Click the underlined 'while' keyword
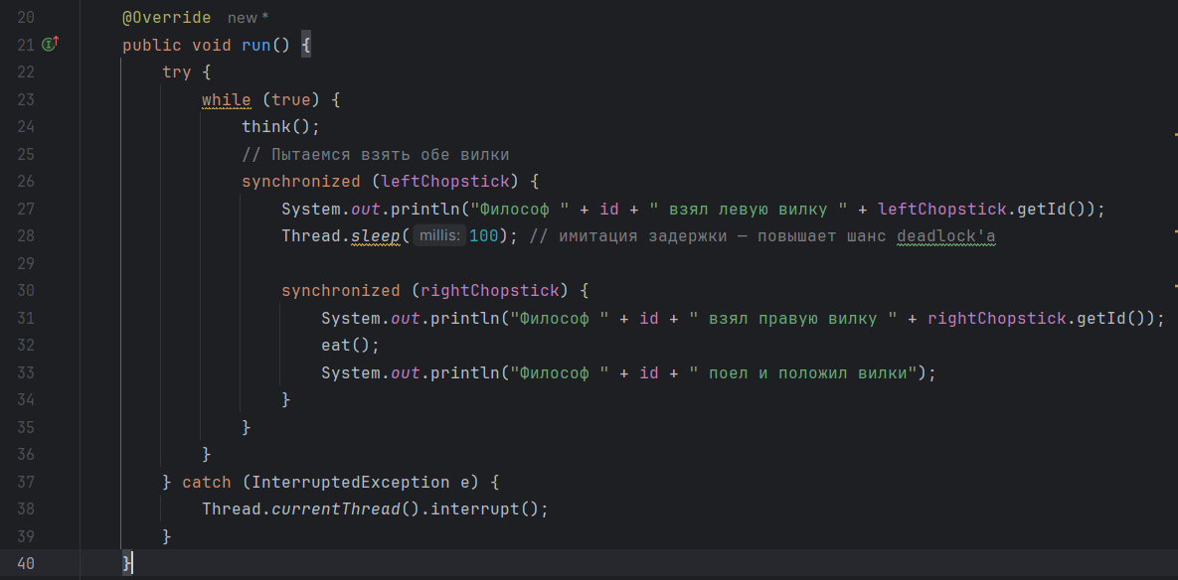This screenshot has height=580, width=1178. point(226,99)
